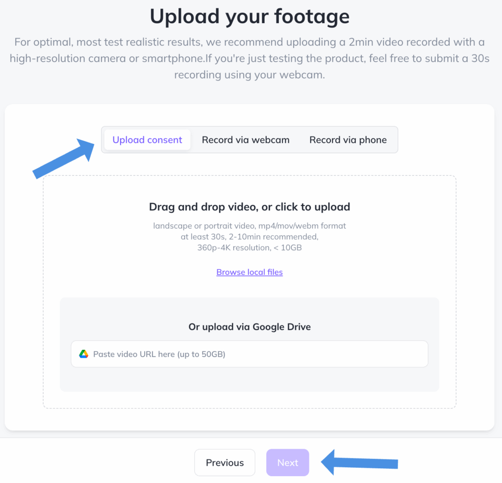This screenshot has height=483, width=502.
Task: Click the '360p-4K resolution, < 10GB' text
Action: click(x=250, y=247)
